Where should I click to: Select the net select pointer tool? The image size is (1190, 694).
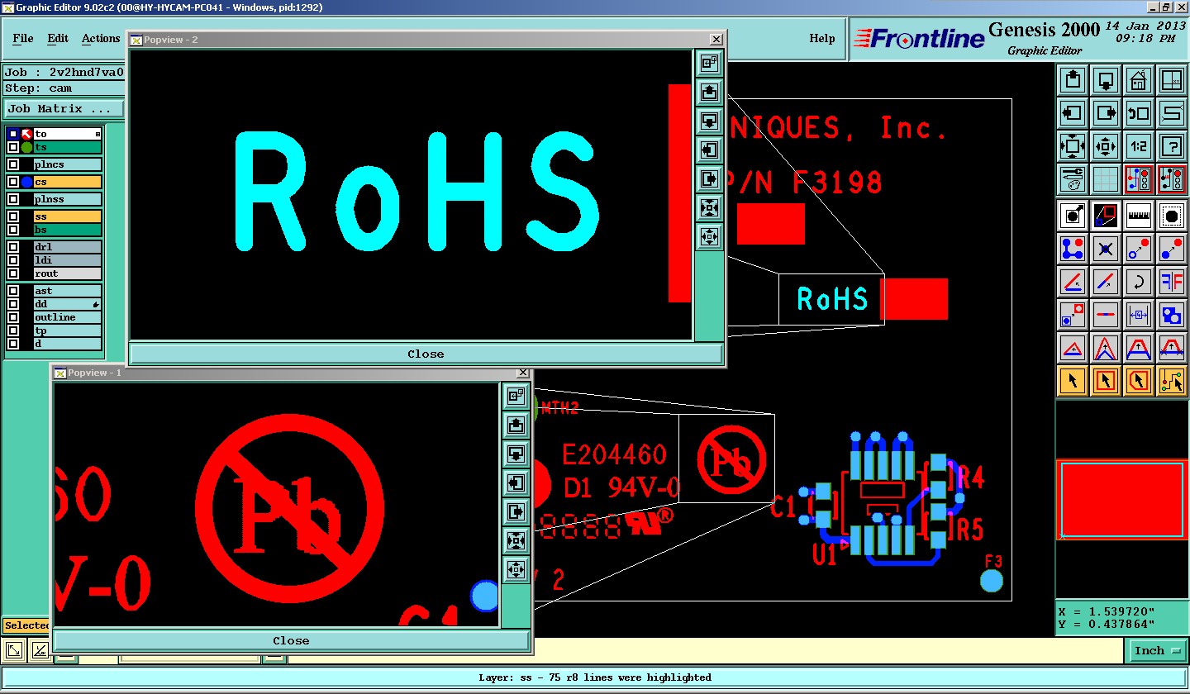point(1172,381)
